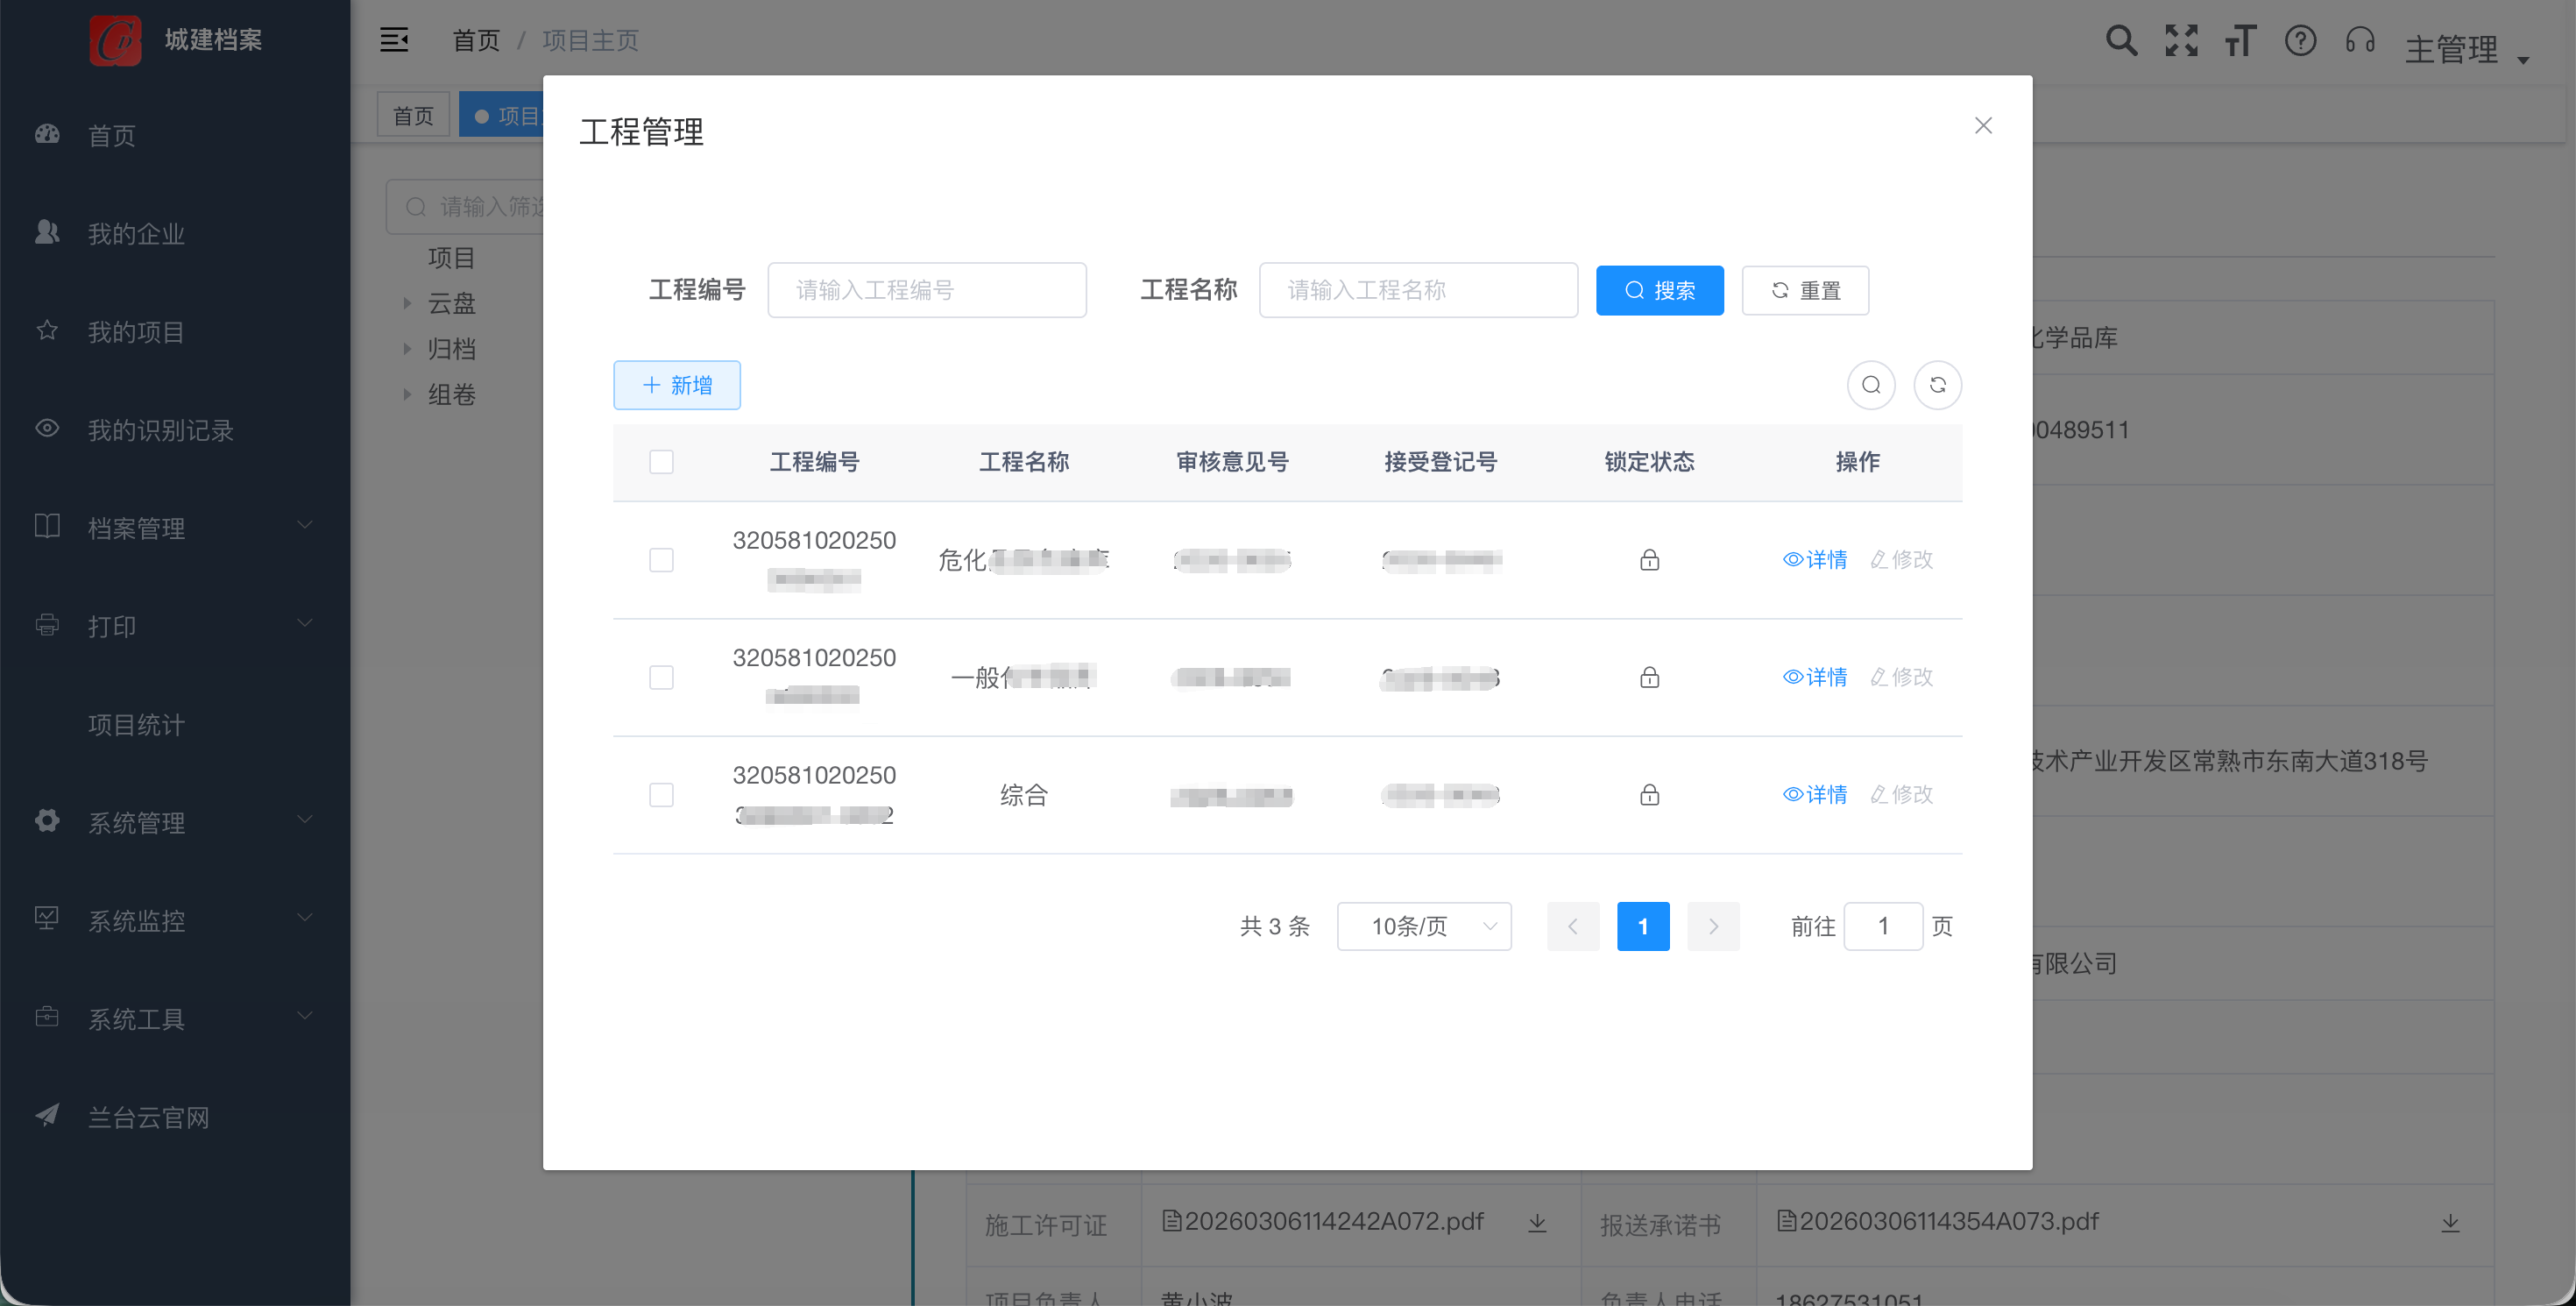Collapse the sidebar with hamburger icon
Image resolution: width=2576 pixels, height=1306 pixels.
[x=394, y=40]
